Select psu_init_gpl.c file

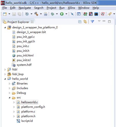[x=26, y=37]
